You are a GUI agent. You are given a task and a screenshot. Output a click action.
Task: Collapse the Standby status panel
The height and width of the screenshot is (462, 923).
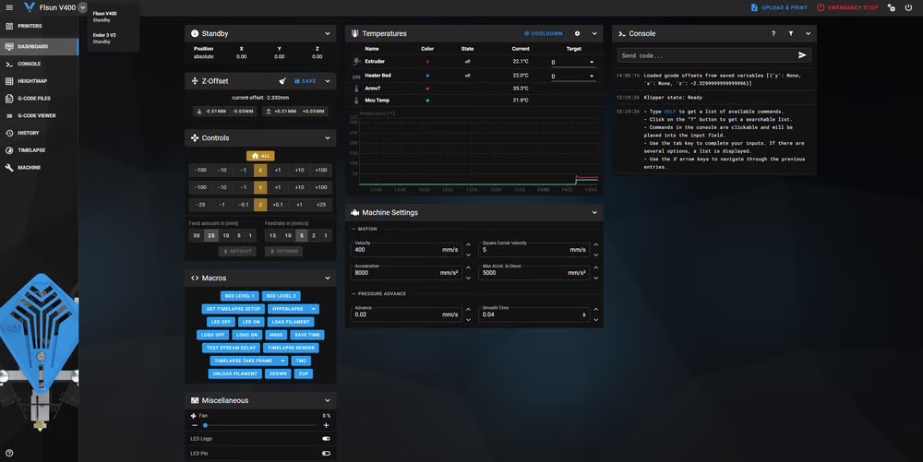point(328,33)
